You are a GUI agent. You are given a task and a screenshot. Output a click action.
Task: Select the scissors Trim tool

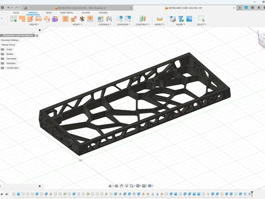(x=82, y=19)
